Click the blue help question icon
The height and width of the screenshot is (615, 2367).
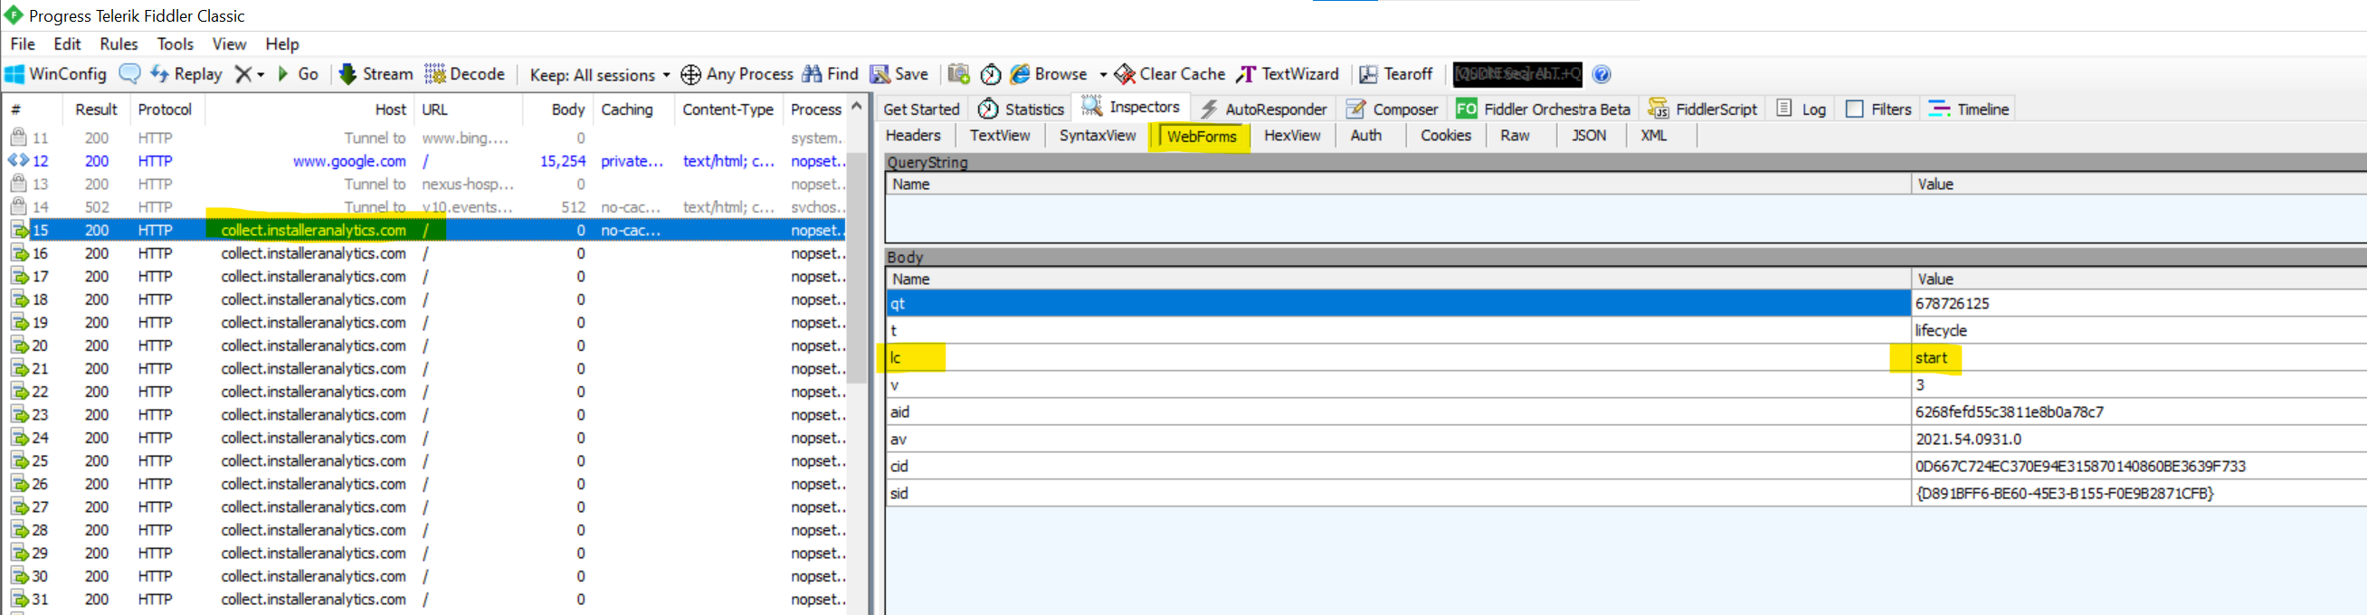1602,74
